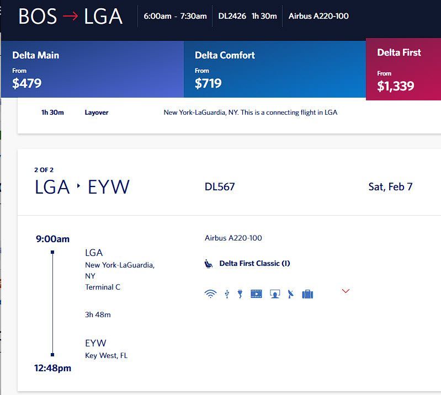Image resolution: width=441 pixels, height=395 pixels.
Task: Click flight number DL567
Action: (220, 186)
